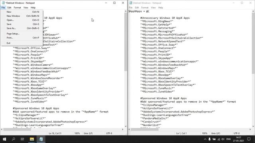Image resolution: width=255 pixels, height=143 pixels.
Task: Open Help menu in right Notepad window
Action: click(x=161, y=8)
